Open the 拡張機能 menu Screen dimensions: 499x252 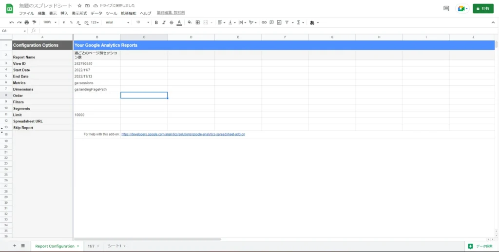[x=128, y=13]
